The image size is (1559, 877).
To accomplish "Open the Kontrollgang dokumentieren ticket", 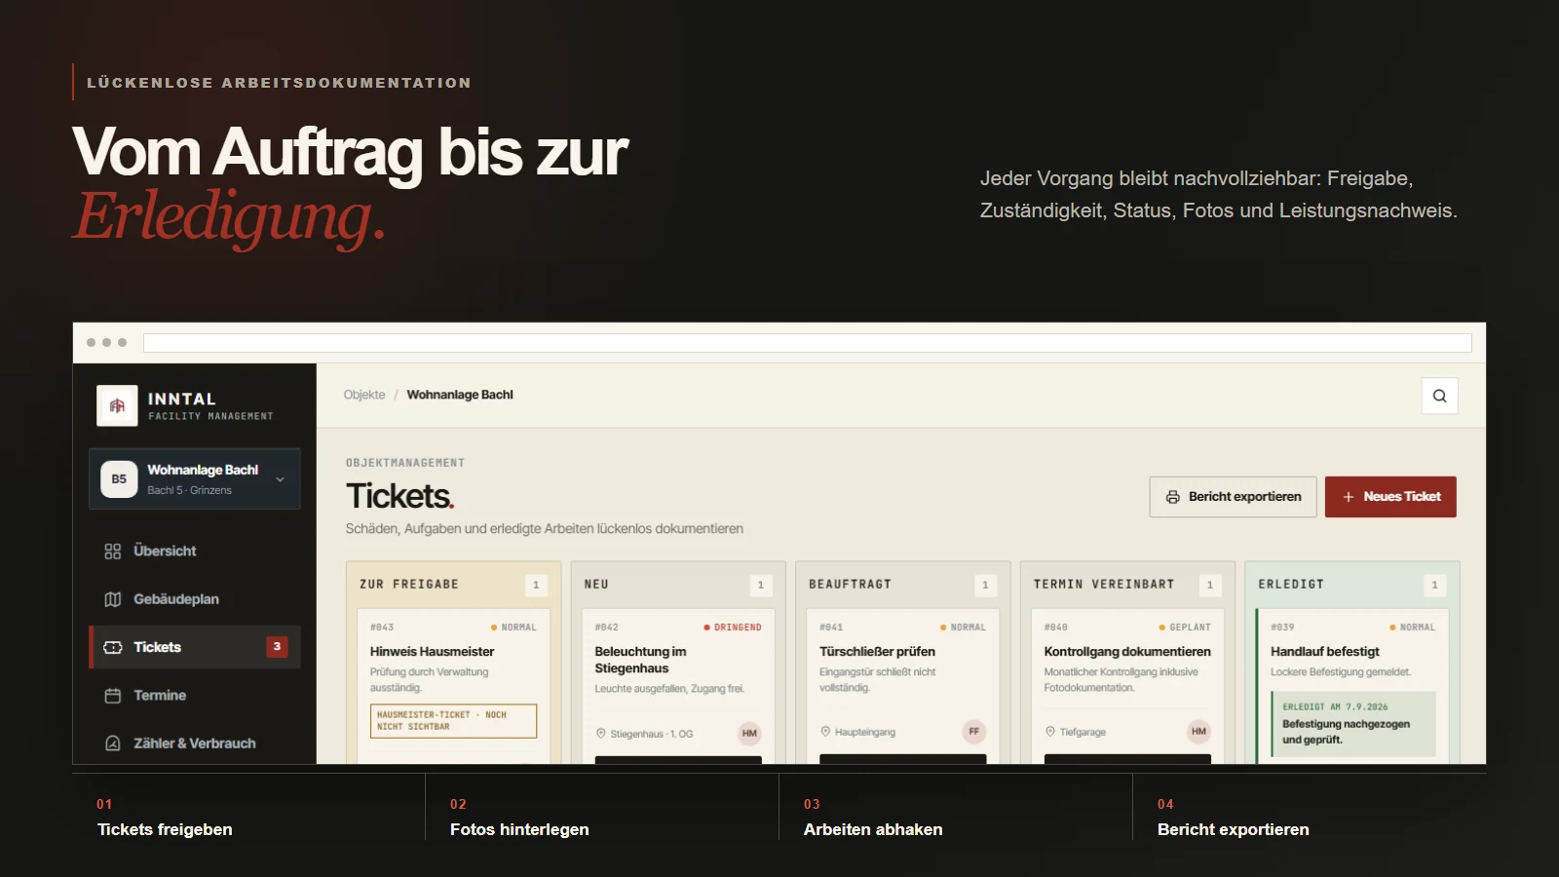I will point(1127,686).
